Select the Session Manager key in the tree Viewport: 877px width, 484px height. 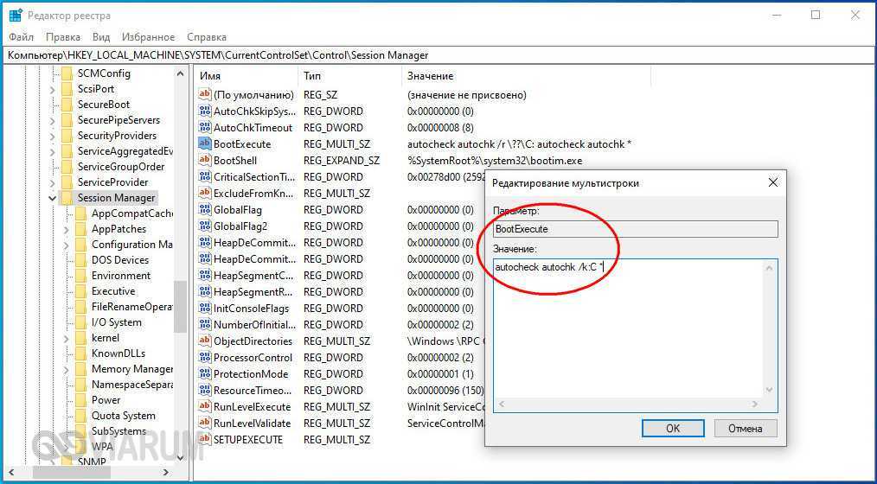point(117,198)
